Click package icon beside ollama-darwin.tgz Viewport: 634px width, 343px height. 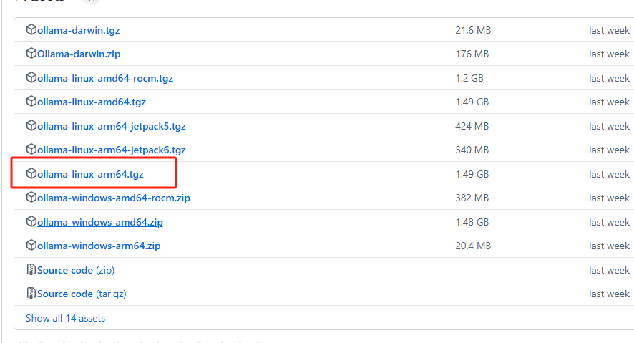click(x=31, y=29)
